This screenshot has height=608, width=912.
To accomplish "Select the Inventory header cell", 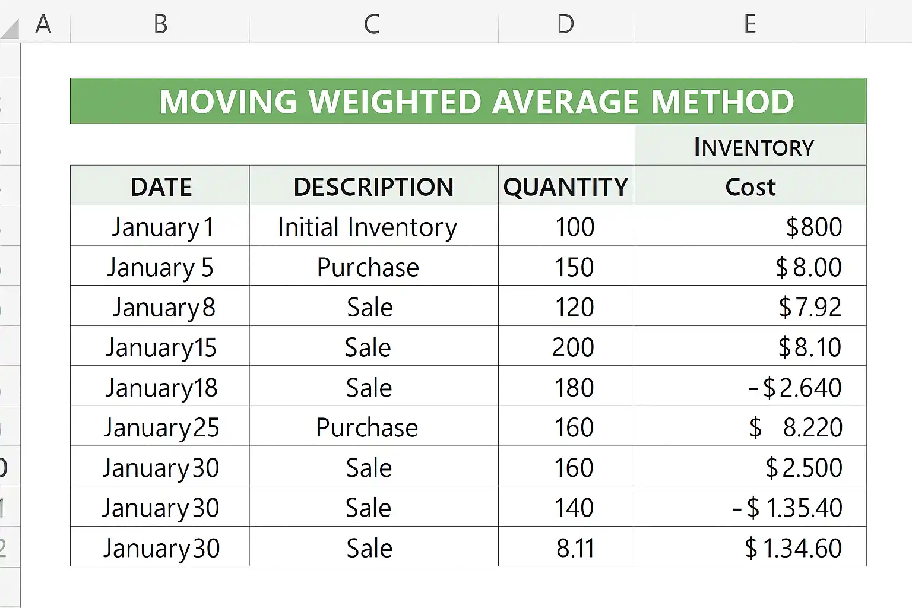I will point(750,145).
